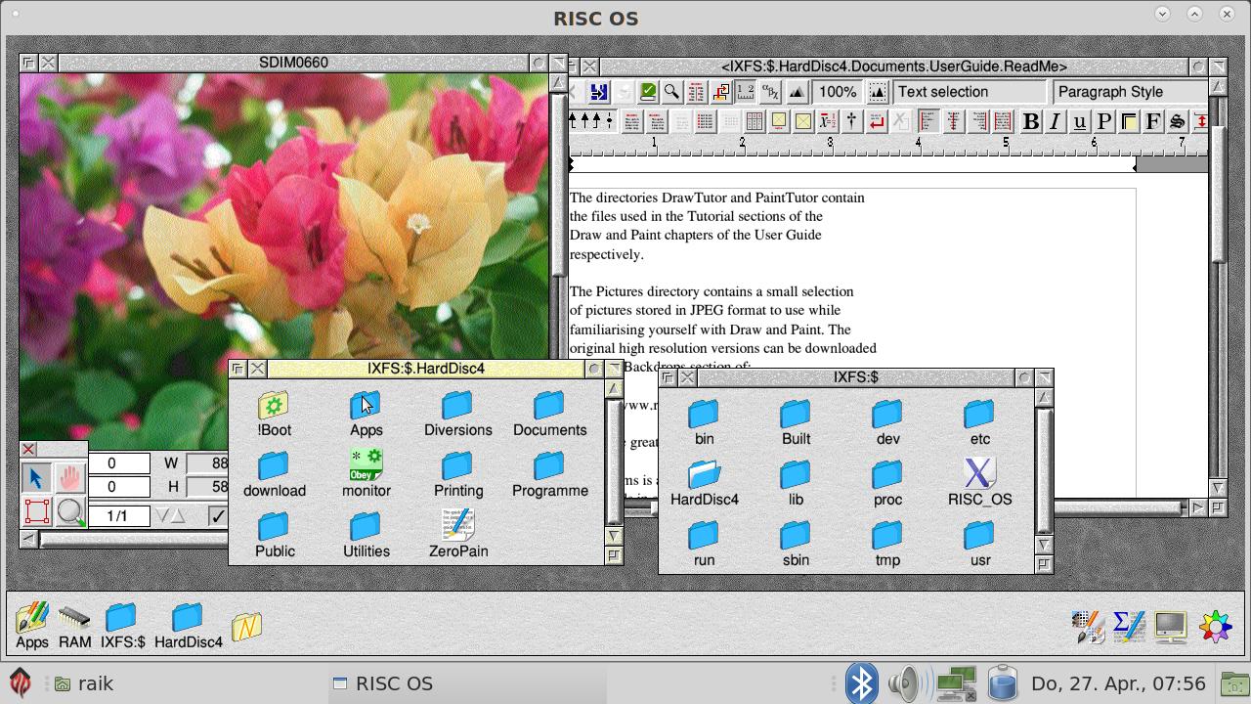Open the Paragraph Style selector
1251x704 pixels.
click(1129, 92)
